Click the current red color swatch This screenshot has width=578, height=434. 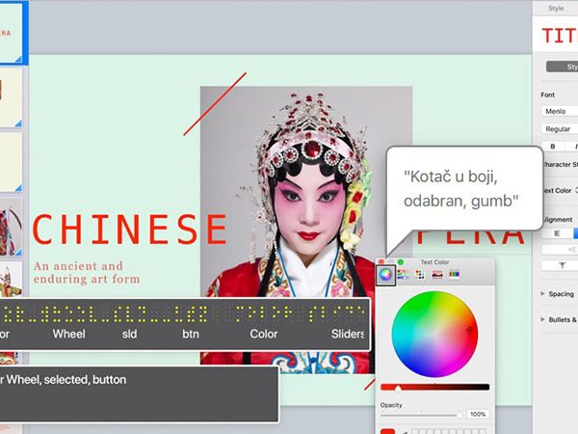[x=386, y=431]
